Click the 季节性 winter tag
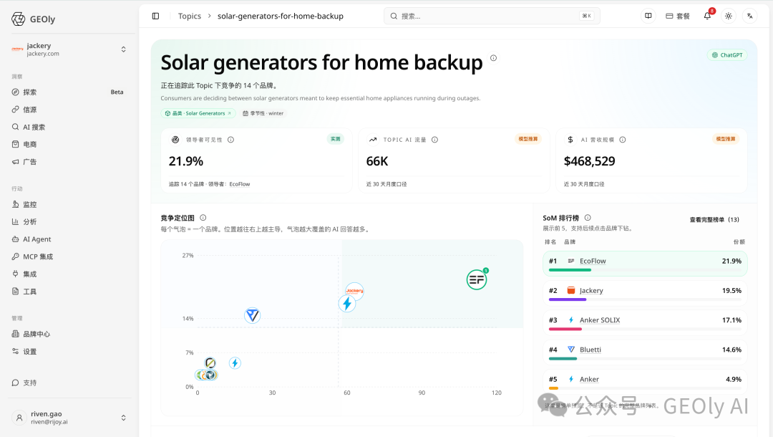This screenshot has height=437, width=773. click(263, 113)
